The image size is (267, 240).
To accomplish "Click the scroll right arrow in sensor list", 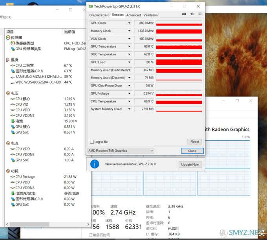I will tap(88, 224).
